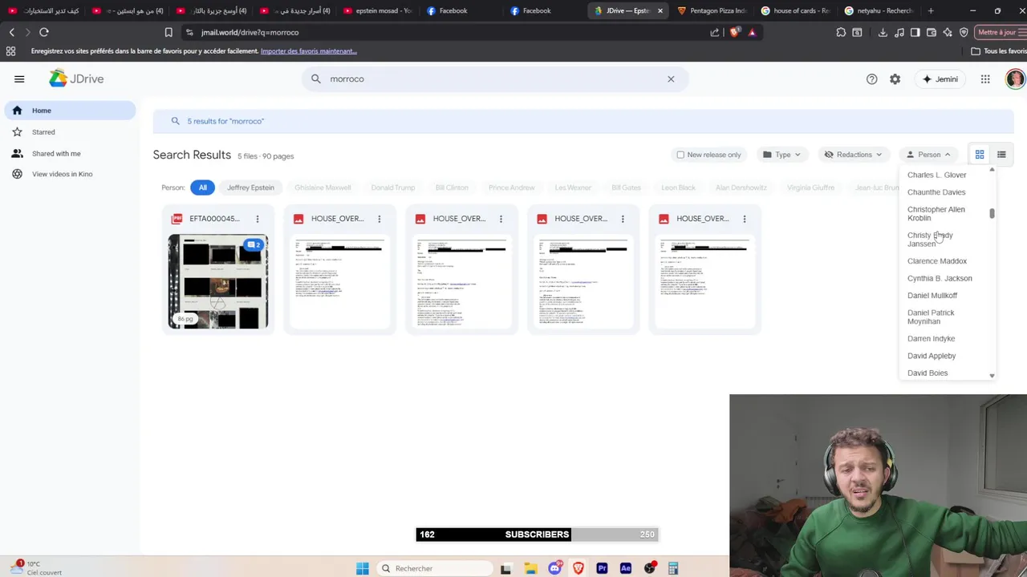Filter by Les Wexner chip
This screenshot has width=1027, height=577.
[573, 188]
